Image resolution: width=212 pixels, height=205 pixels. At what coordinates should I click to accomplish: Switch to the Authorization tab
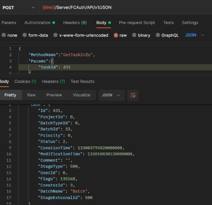click(40, 23)
